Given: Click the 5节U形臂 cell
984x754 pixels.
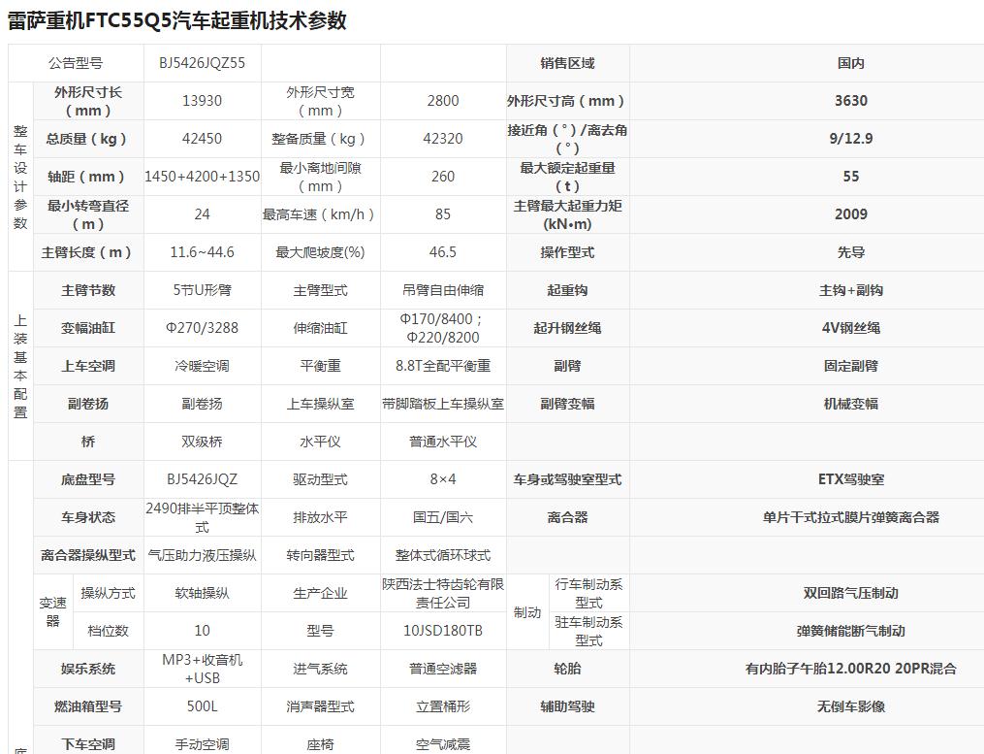Looking at the screenshot, I should 202,290.
